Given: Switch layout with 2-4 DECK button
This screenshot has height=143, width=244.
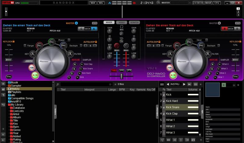Looking at the screenshot, I should click(198, 3).
